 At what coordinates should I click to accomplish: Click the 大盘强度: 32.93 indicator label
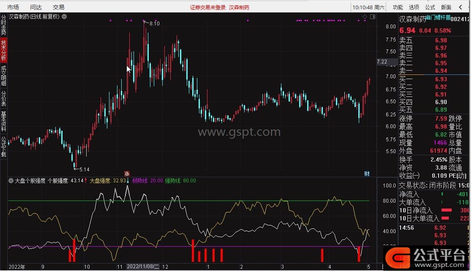(108, 181)
